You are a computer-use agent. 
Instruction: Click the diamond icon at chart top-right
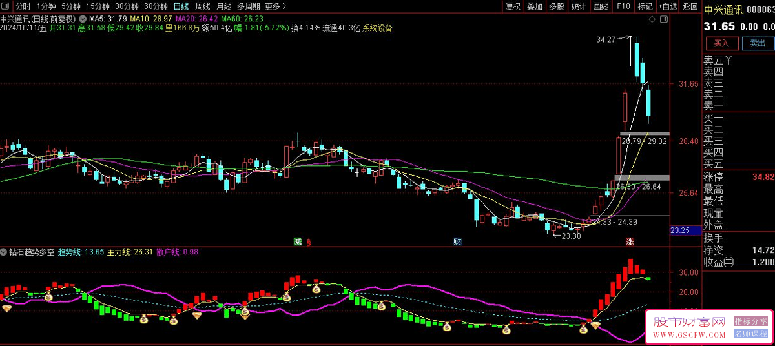point(651,19)
